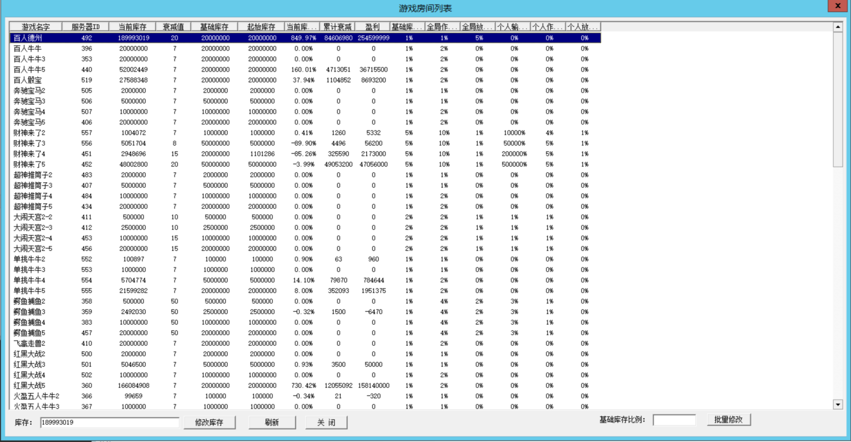This screenshot has height=442, width=851.
Task: Click the 衰减值 column header
Action: click(173, 27)
